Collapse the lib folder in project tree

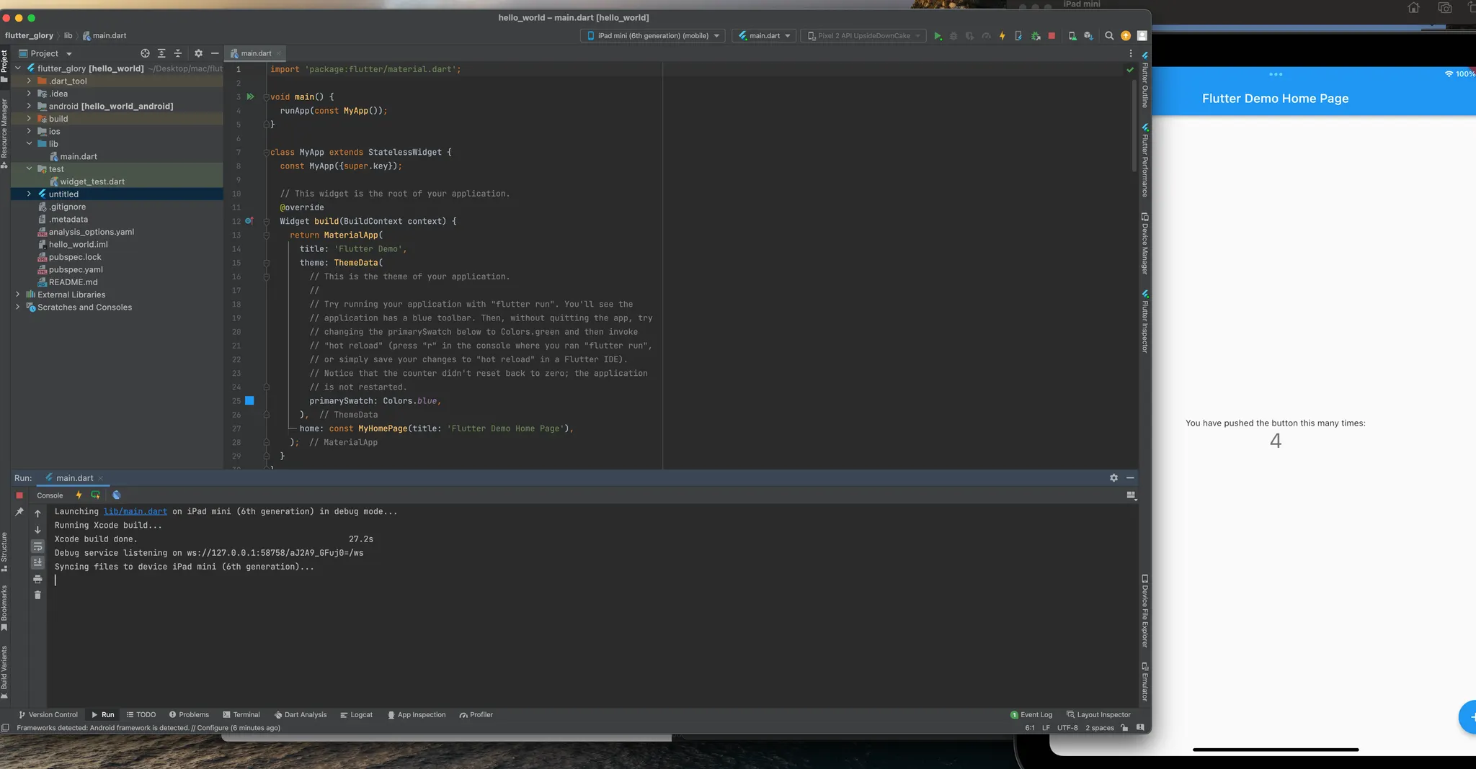coord(29,144)
